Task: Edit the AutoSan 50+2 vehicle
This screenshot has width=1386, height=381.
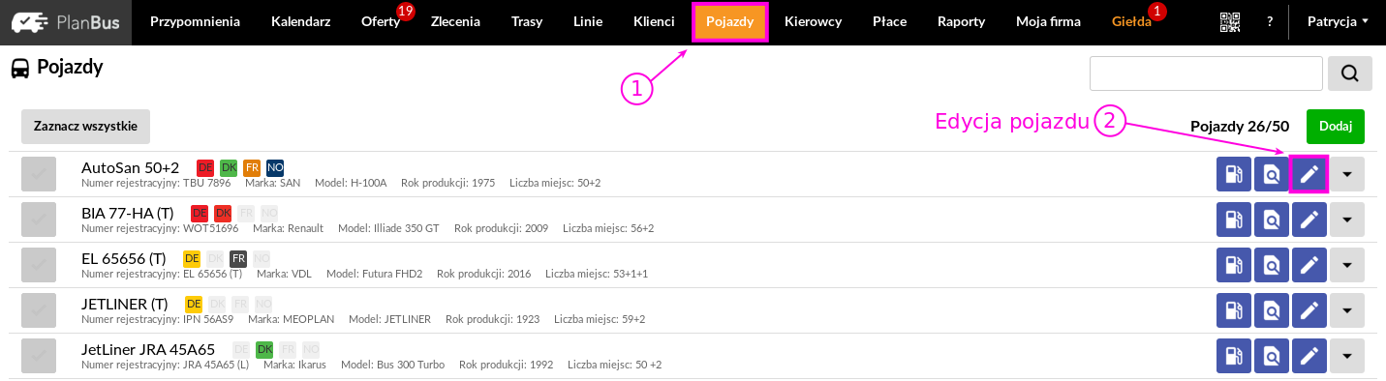Action: tap(1309, 175)
